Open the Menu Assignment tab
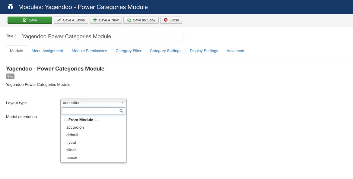This screenshot has width=353, height=179. (47, 51)
